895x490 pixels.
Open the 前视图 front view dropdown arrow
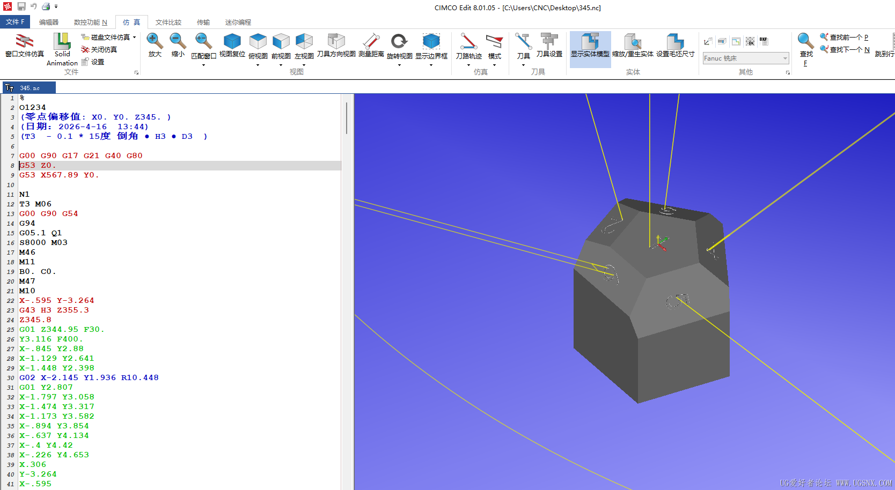[x=281, y=65]
